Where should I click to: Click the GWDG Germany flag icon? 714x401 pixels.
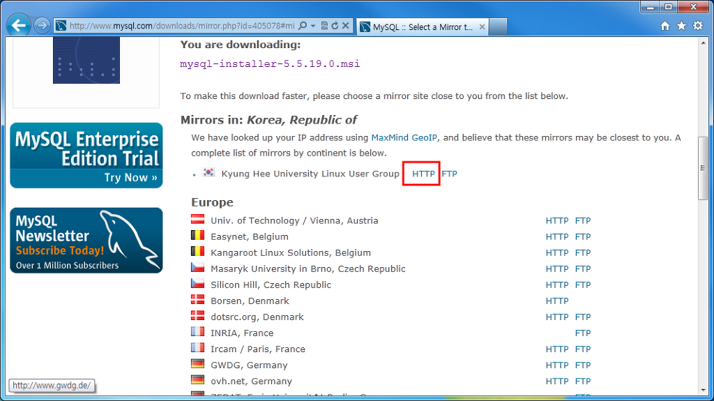(197, 363)
